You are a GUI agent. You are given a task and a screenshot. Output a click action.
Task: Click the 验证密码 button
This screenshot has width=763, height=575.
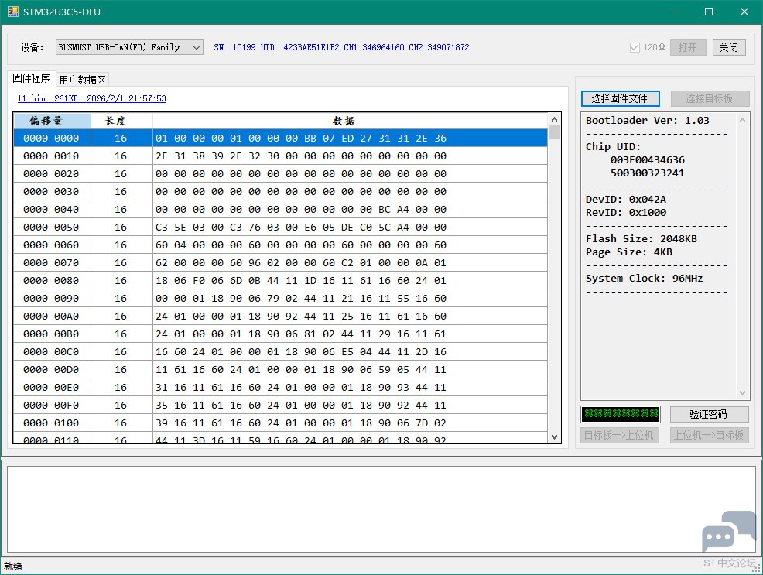coord(709,415)
